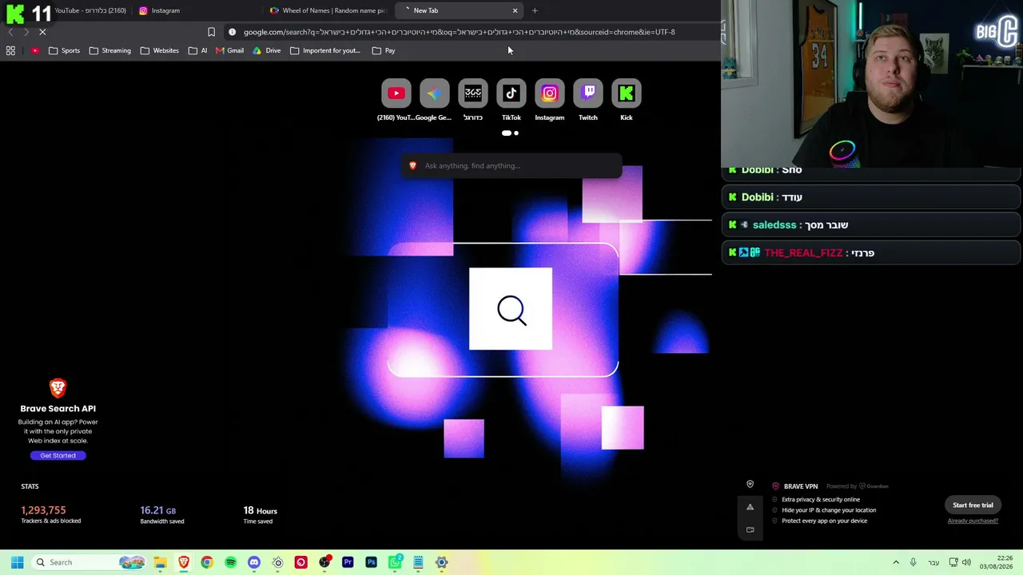
Task: Click the Brave Rewards triangle widget icon
Action: click(750, 506)
